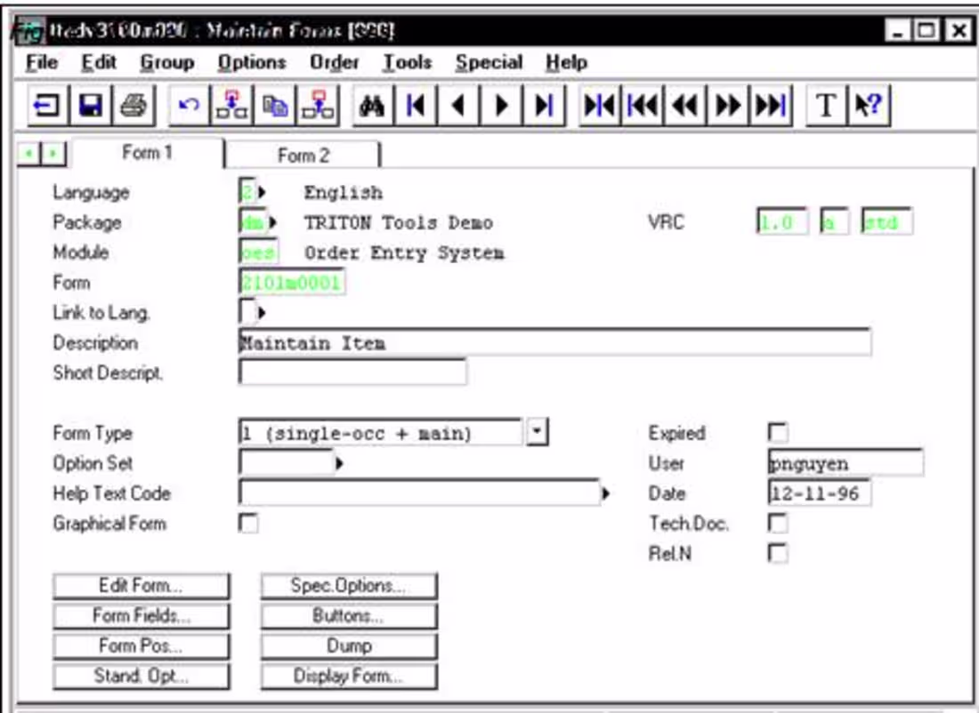Image resolution: width=979 pixels, height=713 pixels.
Task: Click the left green tab scroll arrow
Action: (x=28, y=153)
